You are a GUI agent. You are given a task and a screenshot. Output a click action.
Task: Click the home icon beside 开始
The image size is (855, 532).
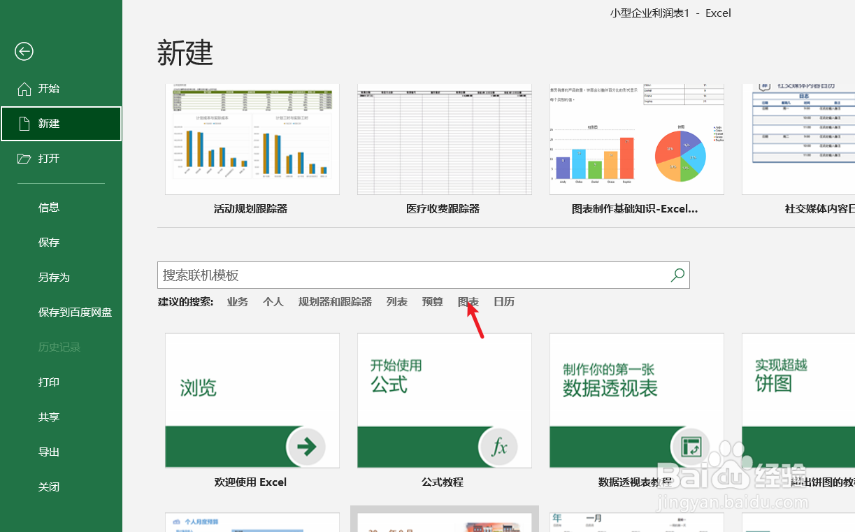[24, 89]
